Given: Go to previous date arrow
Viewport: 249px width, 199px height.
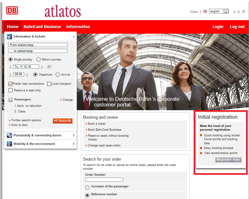Looking at the screenshot, I should pyautogui.click(x=10, y=66).
